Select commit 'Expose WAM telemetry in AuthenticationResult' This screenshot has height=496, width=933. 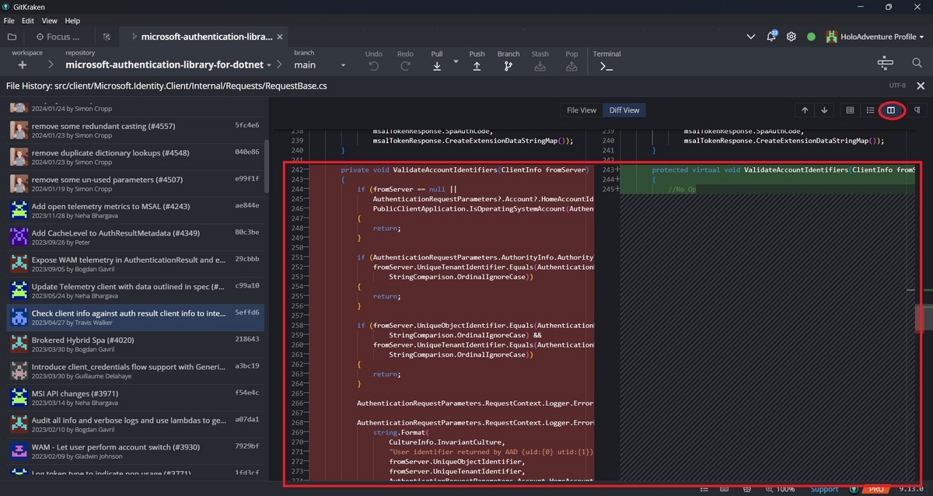pyautogui.click(x=135, y=264)
